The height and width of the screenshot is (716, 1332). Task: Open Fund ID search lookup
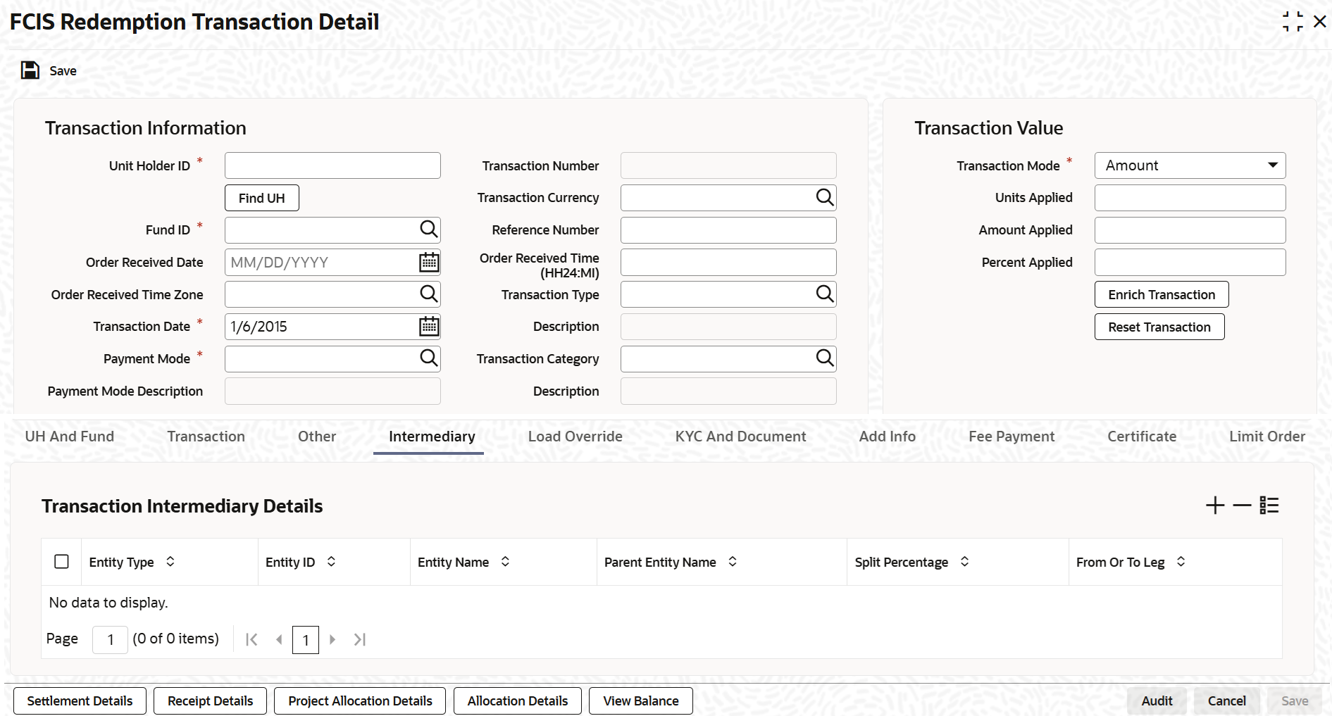[x=428, y=229]
